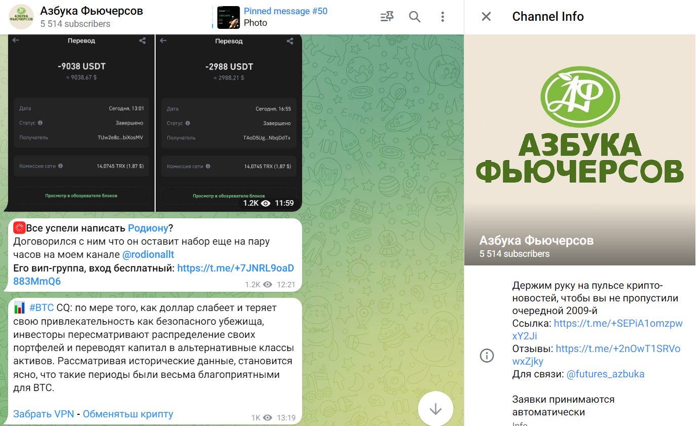Jump to latest with down-arrow button
Viewport: 699px width, 426px height.
[435, 409]
